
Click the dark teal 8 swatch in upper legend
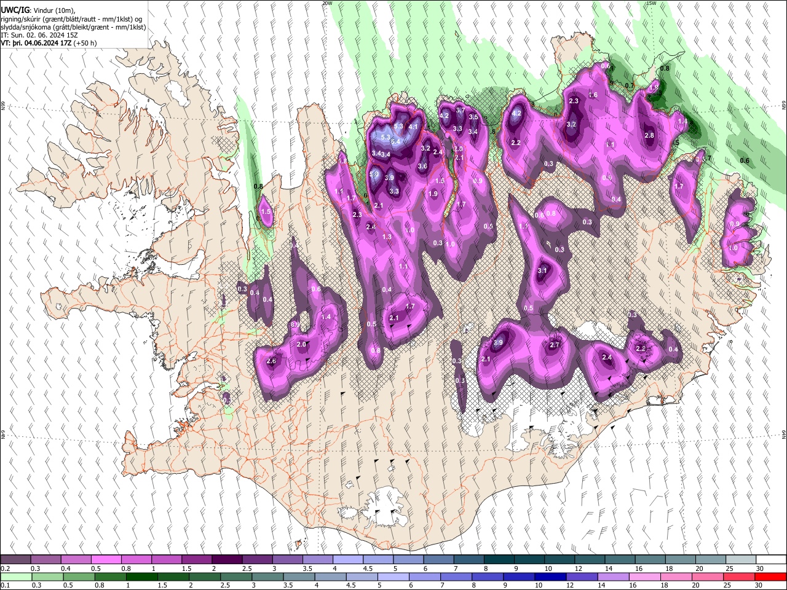coord(499,560)
